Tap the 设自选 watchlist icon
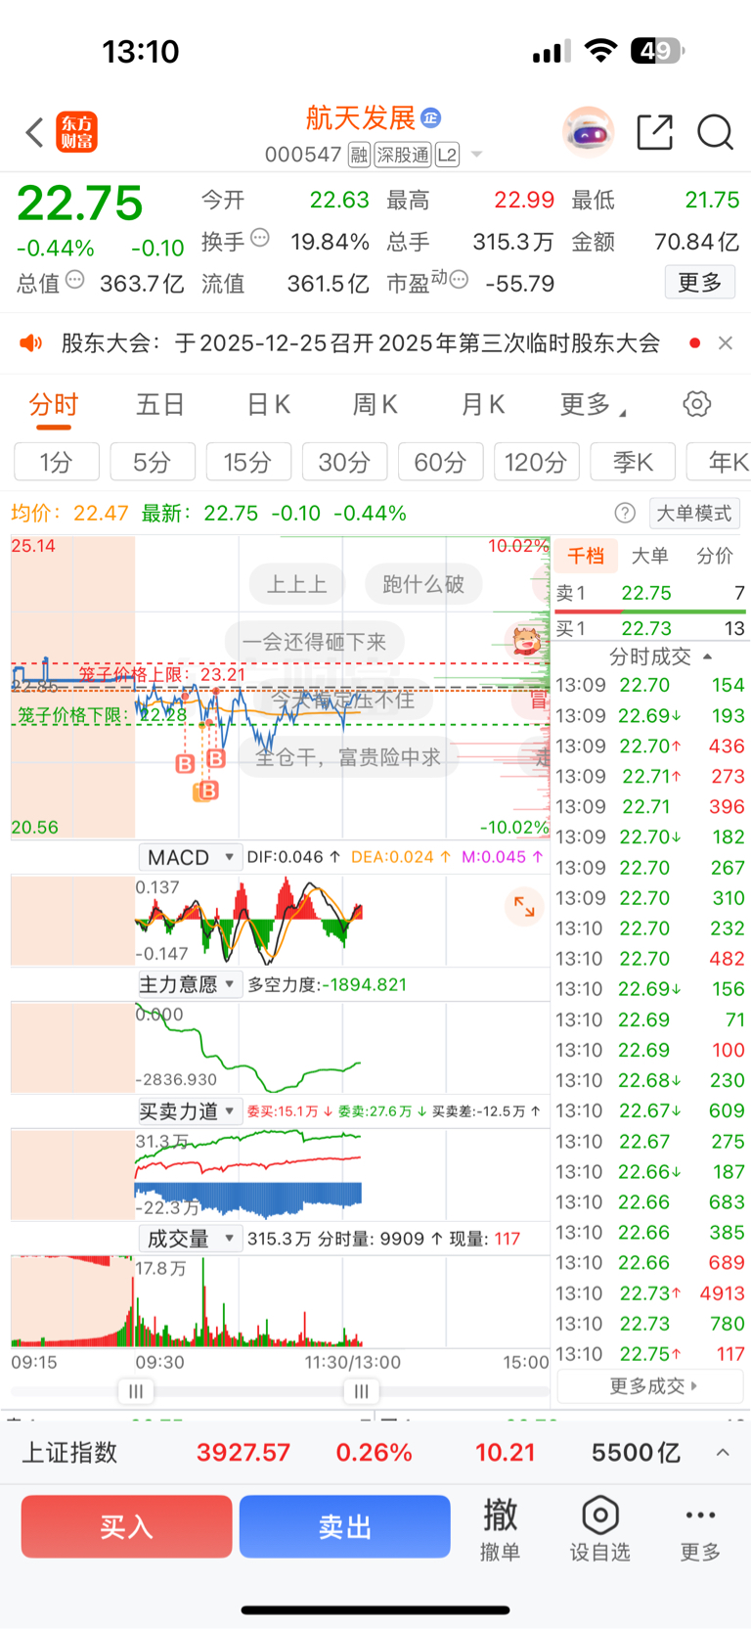This screenshot has height=1629, width=751. tap(600, 1528)
